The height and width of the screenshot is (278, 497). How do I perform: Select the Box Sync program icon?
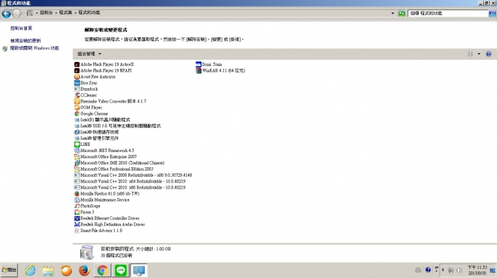pos(77,83)
